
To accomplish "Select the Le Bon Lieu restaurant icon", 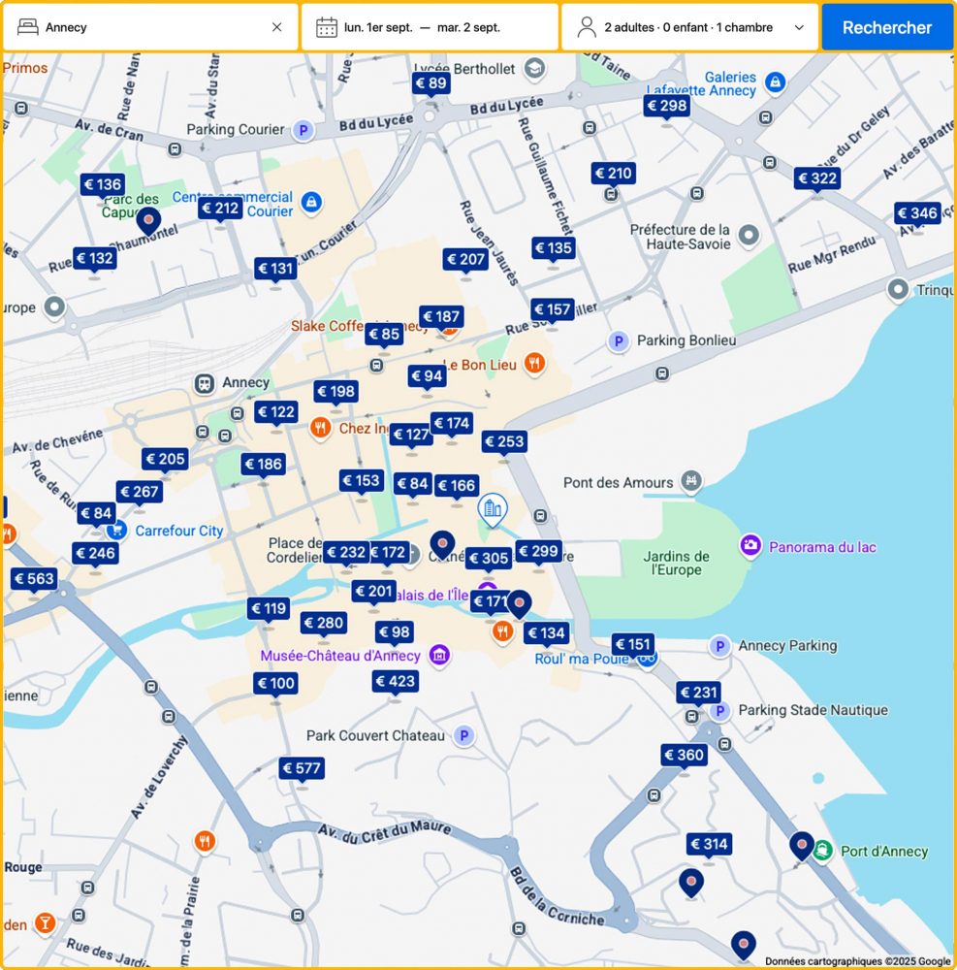I will point(533,365).
